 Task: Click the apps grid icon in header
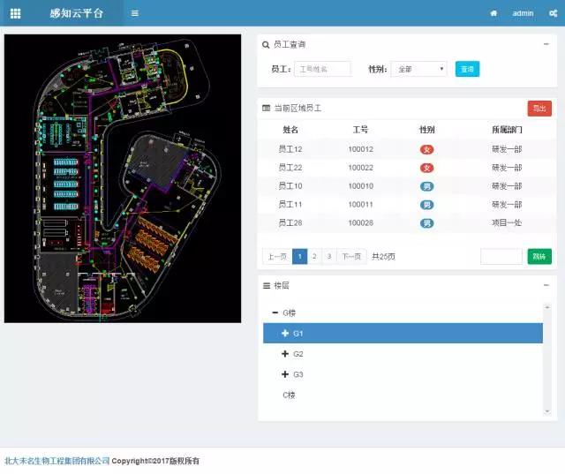(15, 13)
